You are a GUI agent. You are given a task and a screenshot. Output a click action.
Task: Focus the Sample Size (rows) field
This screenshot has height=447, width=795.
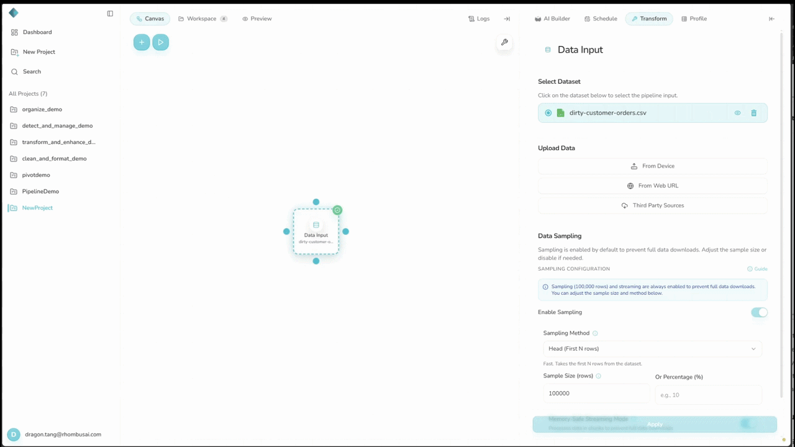coord(596,394)
